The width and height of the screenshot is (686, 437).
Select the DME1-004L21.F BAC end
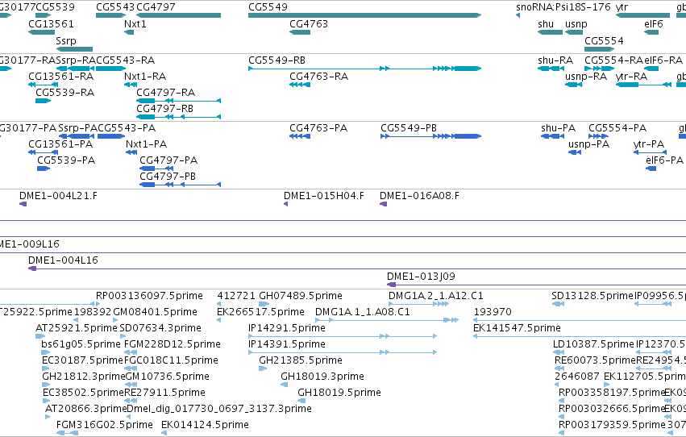[23, 204]
